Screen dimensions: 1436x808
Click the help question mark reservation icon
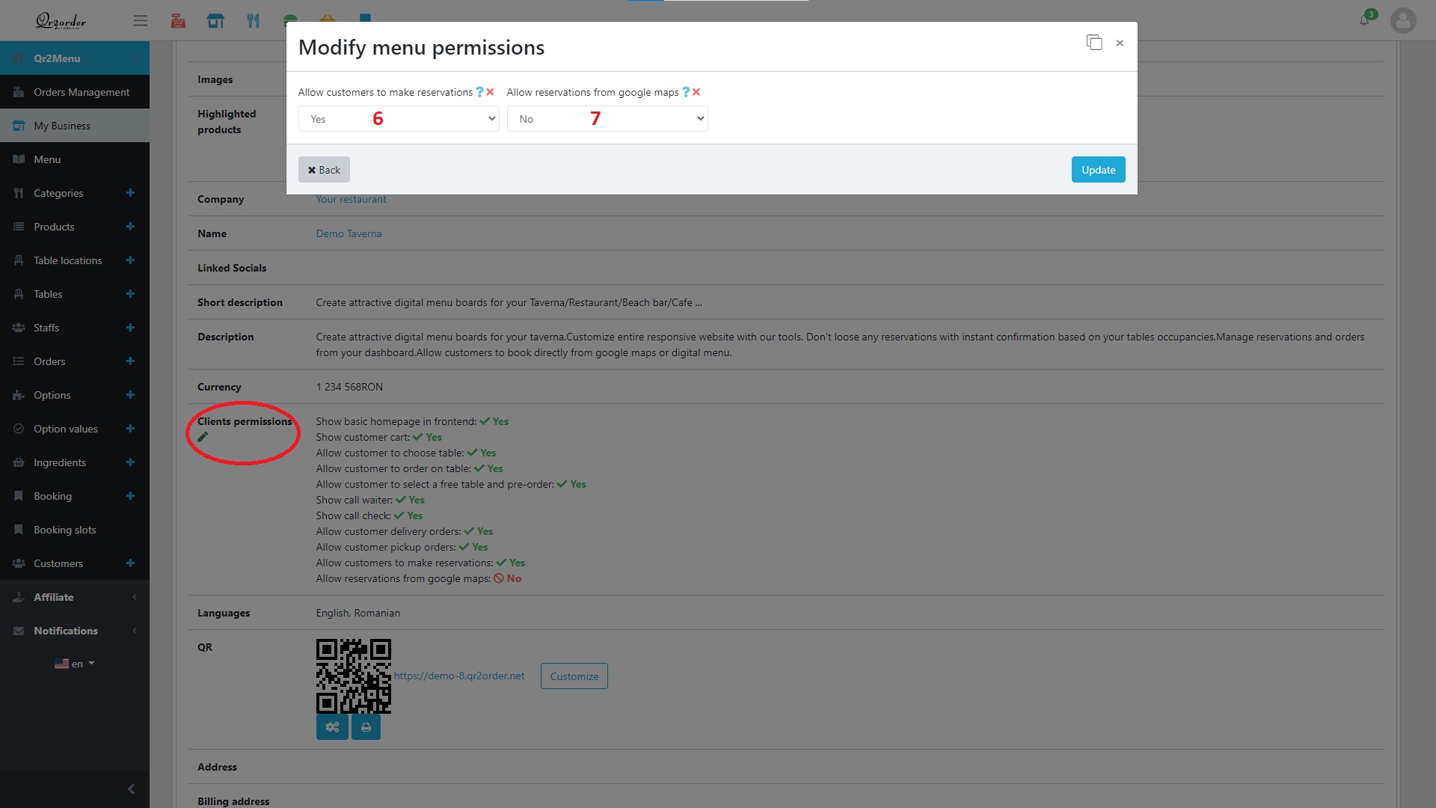coord(480,92)
